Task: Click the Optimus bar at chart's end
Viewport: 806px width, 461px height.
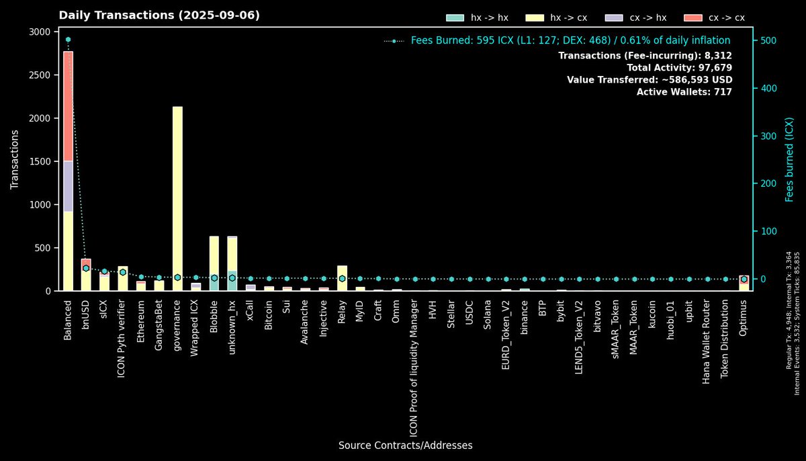Action: [x=744, y=283]
